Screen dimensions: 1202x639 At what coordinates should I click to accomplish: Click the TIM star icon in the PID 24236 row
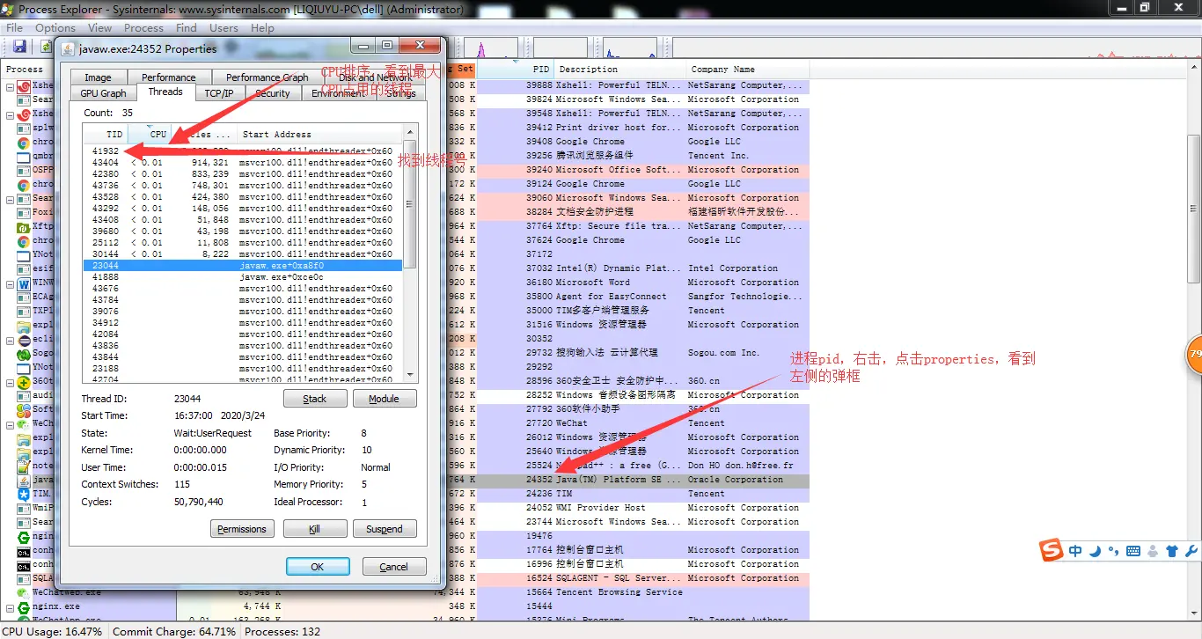[x=24, y=494]
